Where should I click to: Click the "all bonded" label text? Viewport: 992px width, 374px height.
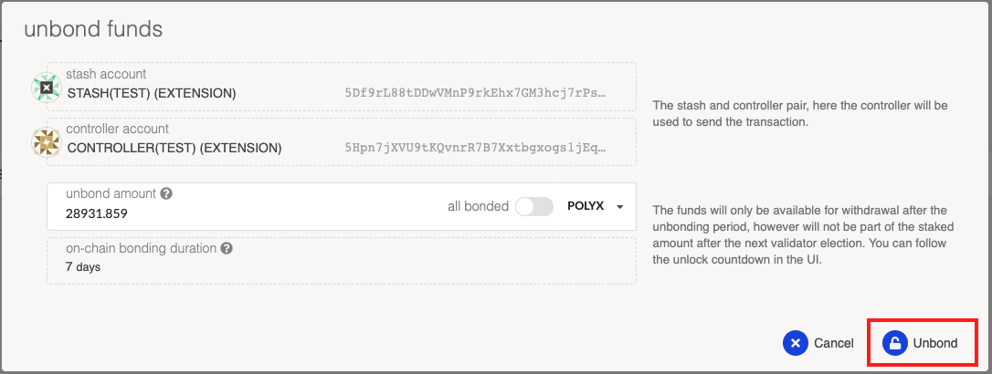point(479,206)
